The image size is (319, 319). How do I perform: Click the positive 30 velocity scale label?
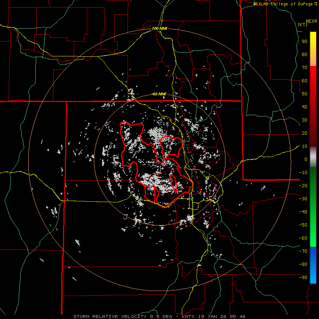[x=304, y=120]
